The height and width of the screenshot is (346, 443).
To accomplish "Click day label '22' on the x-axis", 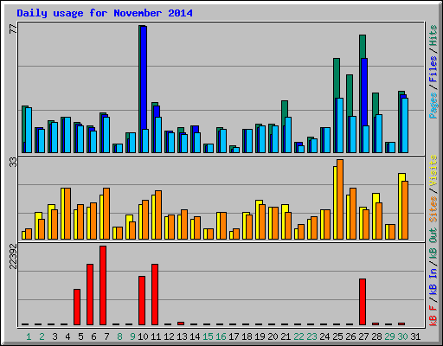I will pyautogui.click(x=299, y=336).
